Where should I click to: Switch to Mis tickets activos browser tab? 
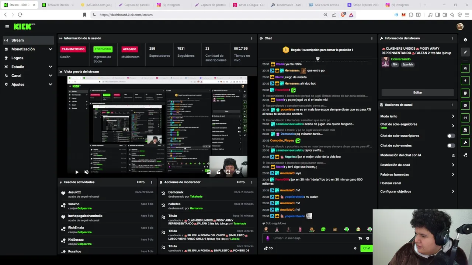tap(325, 5)
